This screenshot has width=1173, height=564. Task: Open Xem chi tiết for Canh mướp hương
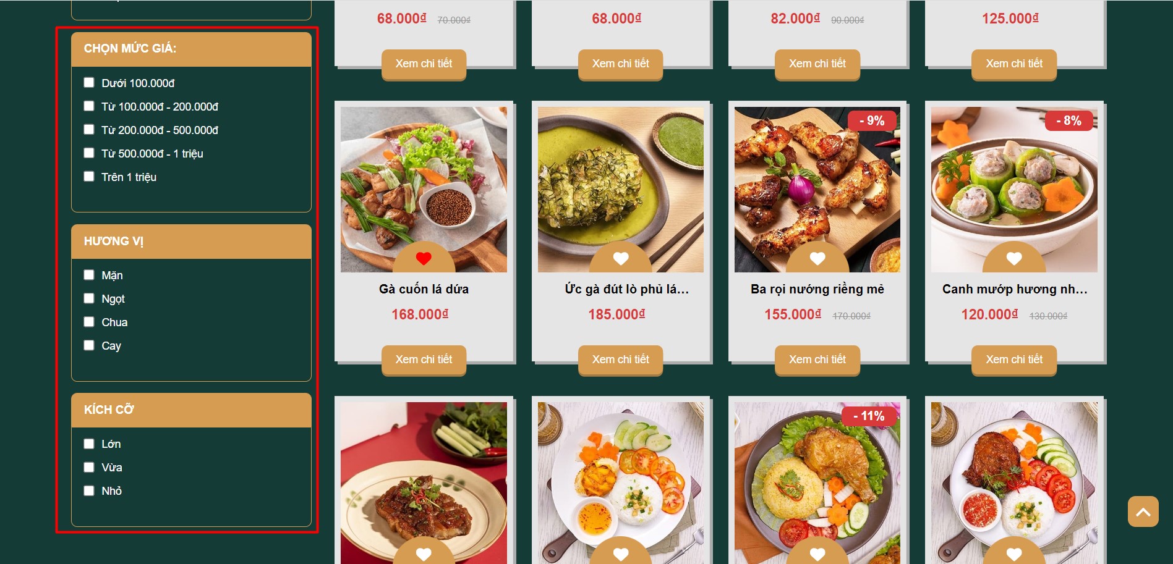pos(1014,360)
